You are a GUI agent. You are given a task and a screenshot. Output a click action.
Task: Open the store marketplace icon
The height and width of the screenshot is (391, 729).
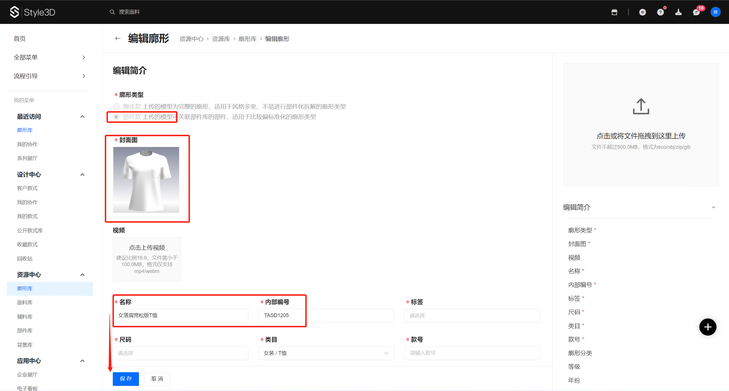pos(614,12)
